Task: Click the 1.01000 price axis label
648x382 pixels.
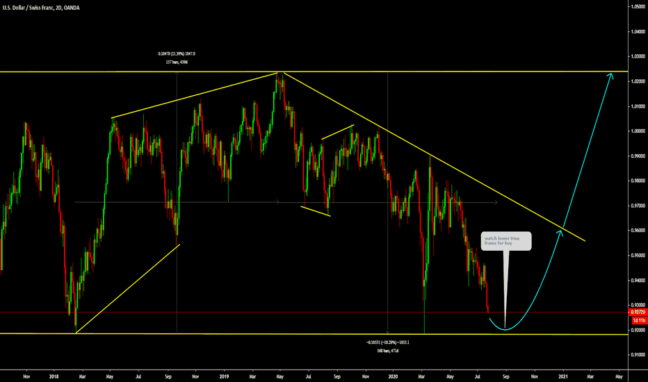Action: [x=638, y=106]
